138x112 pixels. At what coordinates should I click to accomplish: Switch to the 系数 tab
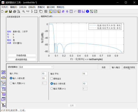click(104, 67)
